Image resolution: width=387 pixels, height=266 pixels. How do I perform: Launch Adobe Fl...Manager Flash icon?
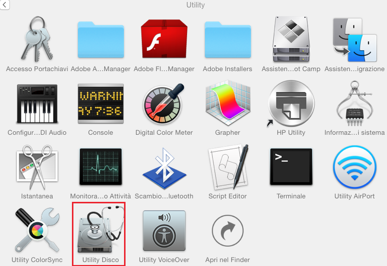coord(164,39)
